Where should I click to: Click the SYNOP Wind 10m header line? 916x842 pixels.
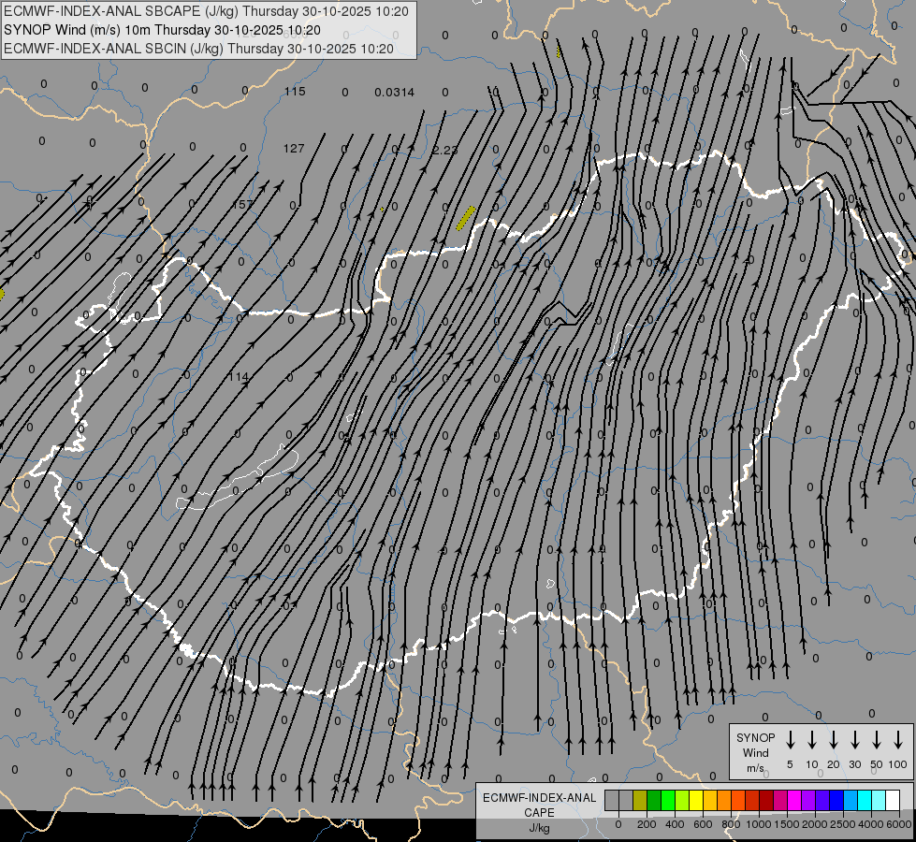coord(162,30)
